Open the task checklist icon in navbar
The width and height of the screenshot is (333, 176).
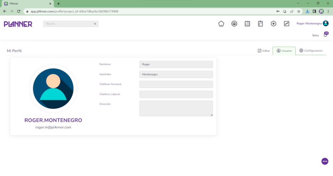click(260, 23)
